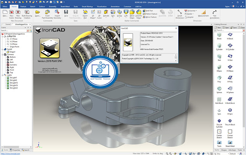Click the Mirror Feature command
The height and width of the screenshot is (155, 246).
[x=150, y=17]
